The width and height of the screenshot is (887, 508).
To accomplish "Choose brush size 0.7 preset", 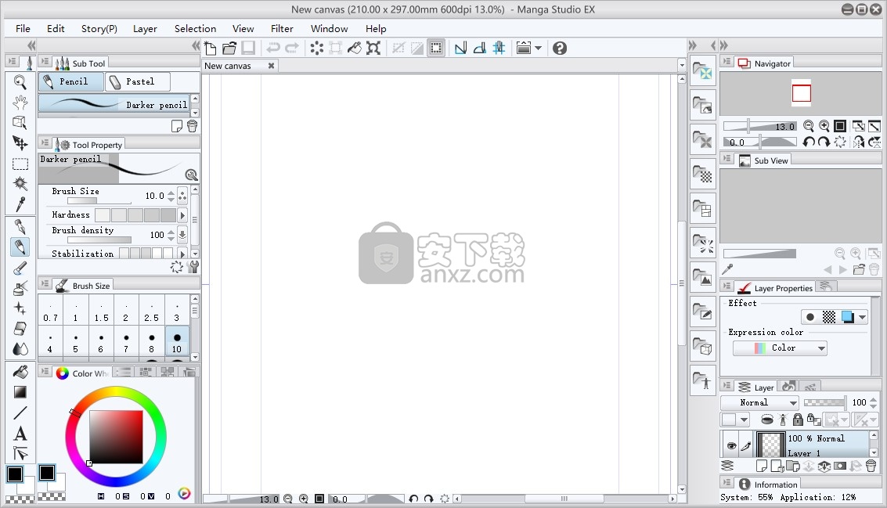I will click(x=50, y=309).
